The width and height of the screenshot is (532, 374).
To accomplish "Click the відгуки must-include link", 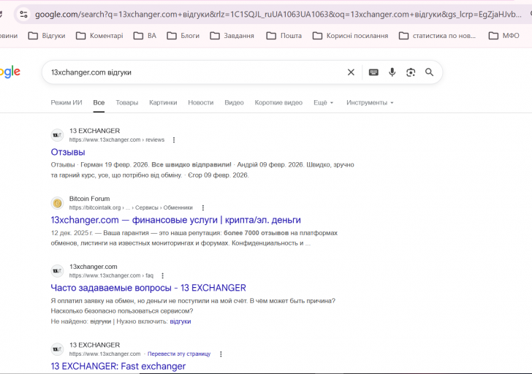I will pos(180,321).
